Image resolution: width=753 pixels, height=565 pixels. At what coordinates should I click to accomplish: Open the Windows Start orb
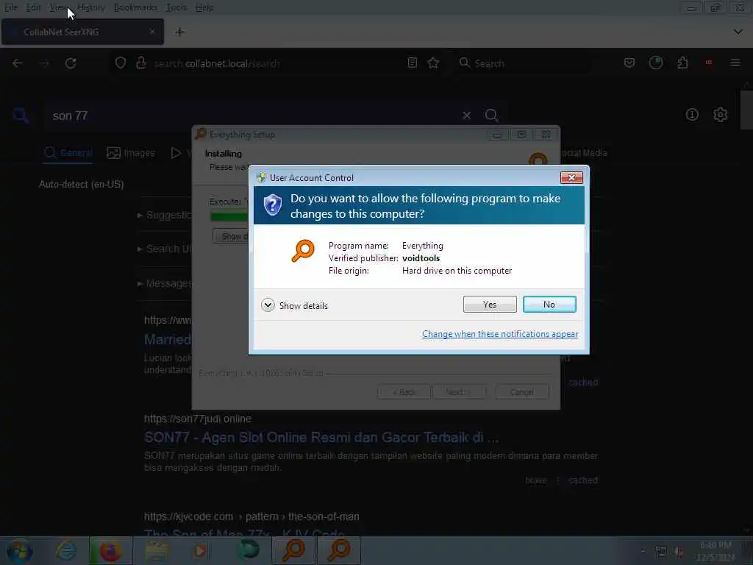click(19, 551)
